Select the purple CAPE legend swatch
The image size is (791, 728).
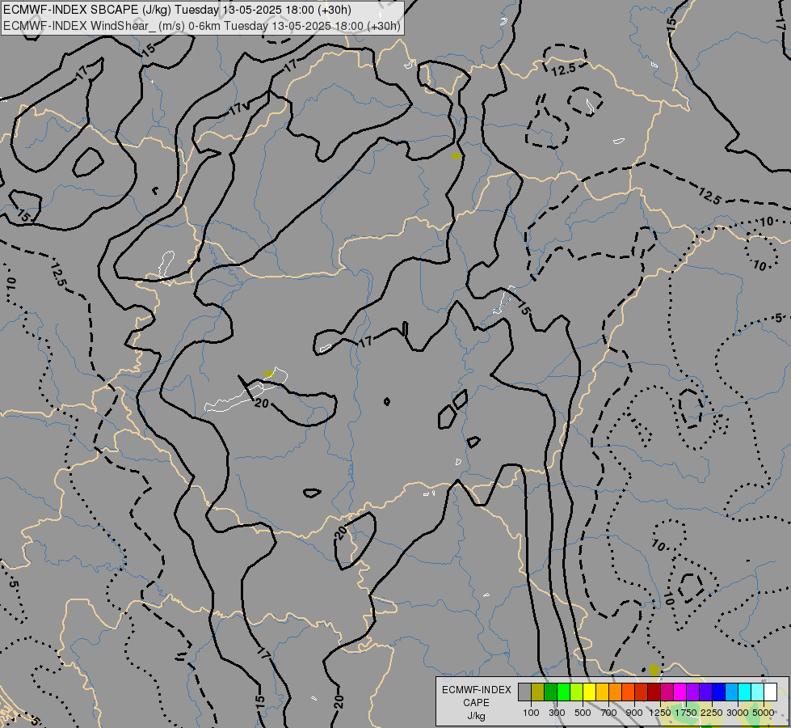click(x=693, y=692)
